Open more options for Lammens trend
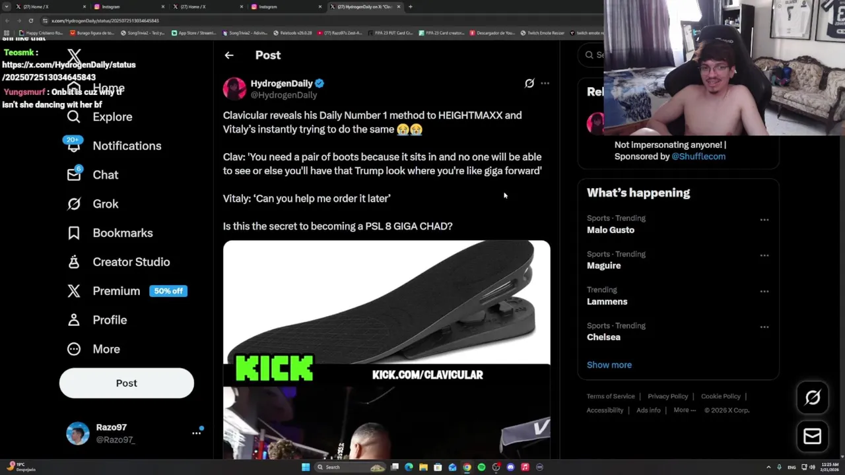Viewport: 845px width, 475px height. tap(764, 291)
